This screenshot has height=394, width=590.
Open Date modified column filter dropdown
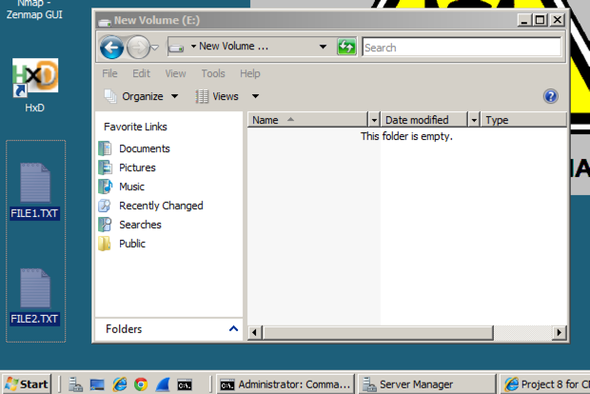point(474,120)
